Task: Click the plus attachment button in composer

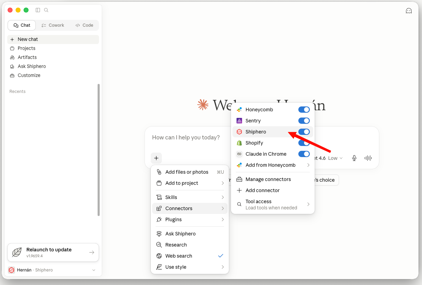Action: tap(156, 158)
